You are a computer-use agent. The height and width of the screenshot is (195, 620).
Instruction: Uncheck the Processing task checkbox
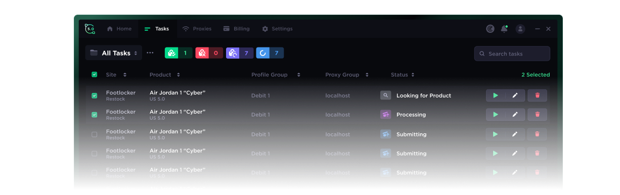95,115
